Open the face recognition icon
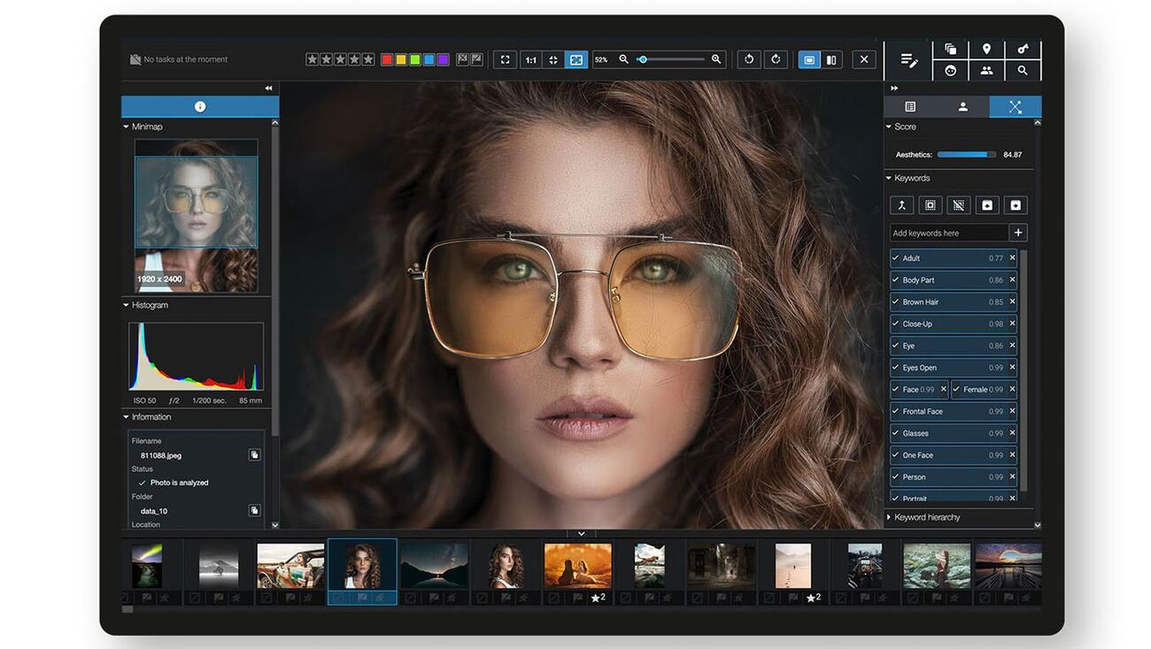1151x649 pixels. tap(950, 71)
